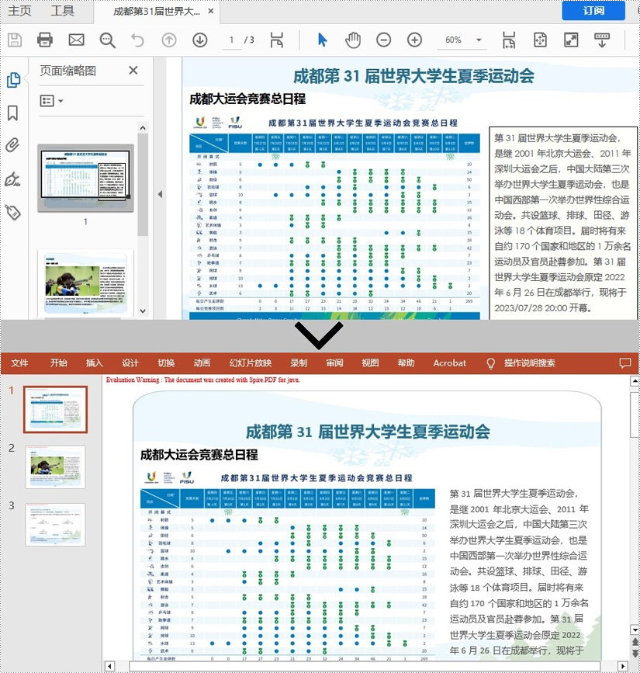The width and height of the screenshot is (640, 673).
Task: Open the bookmarks sidebar icon
Action: [13, 113]
